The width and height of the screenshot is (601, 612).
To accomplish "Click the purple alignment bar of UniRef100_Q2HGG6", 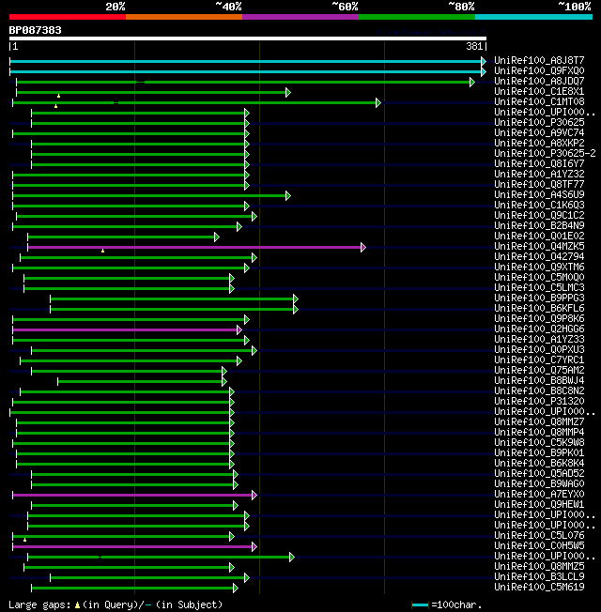I will [127, 329].
